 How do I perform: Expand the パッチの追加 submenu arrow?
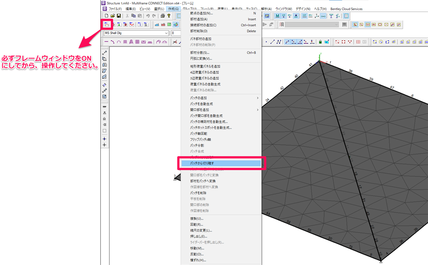257,98
